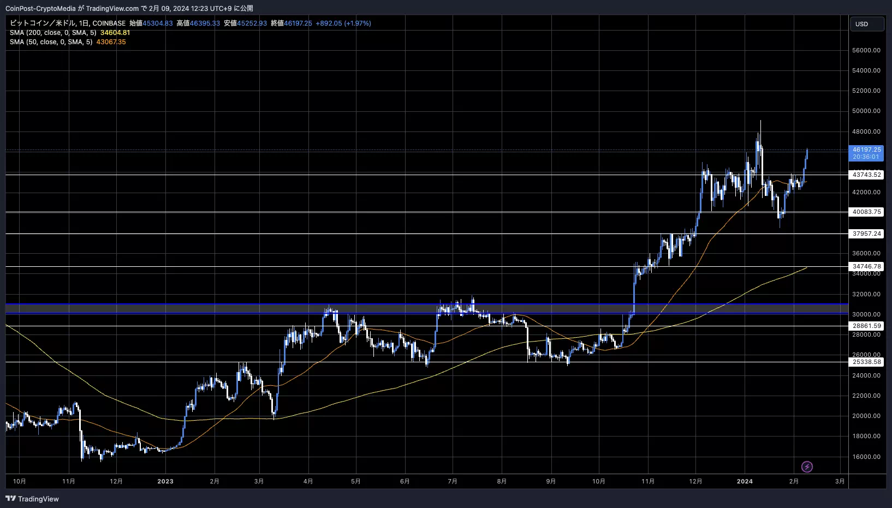This screenshot has width=892, height=508.
Task: Select the 34746.78 horizontal line label
Action: point(866,266)
